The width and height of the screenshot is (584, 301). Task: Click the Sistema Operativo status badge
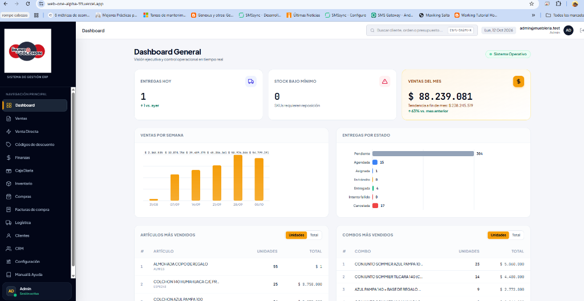(x=508, y=54)
